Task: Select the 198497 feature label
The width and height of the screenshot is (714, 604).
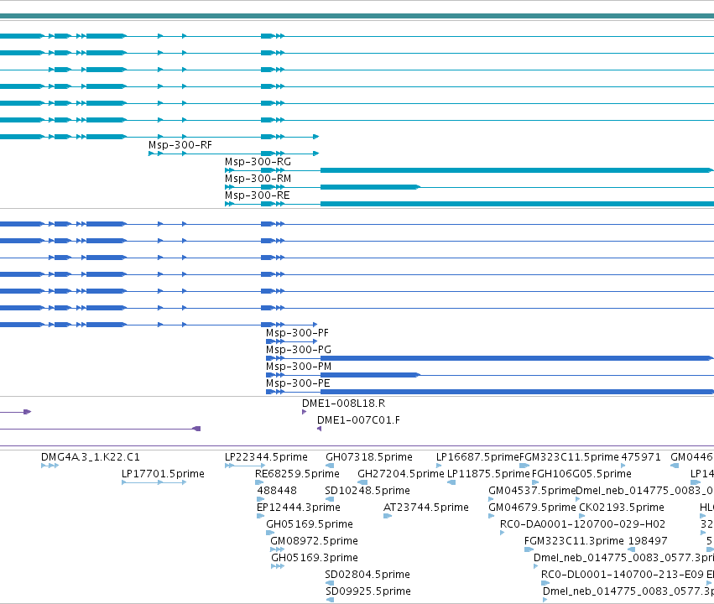Action: tap(648, 542)
